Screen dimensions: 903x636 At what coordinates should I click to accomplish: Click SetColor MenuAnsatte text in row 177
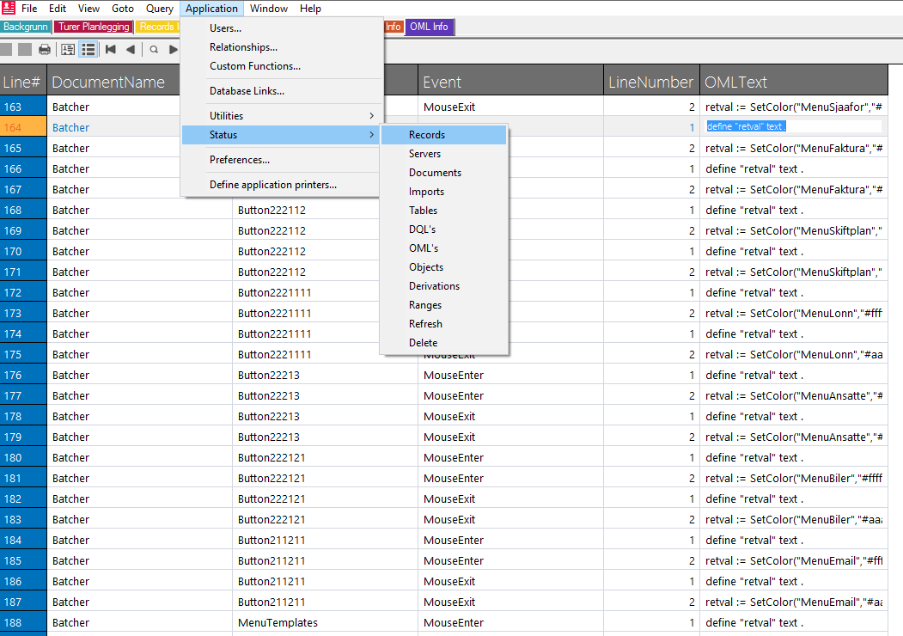[x=794, y=395]
